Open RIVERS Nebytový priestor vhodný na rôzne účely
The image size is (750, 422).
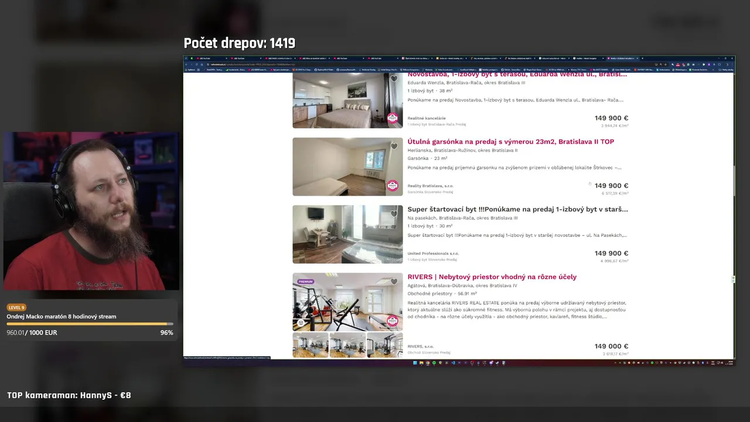click(x=492, y=277)
